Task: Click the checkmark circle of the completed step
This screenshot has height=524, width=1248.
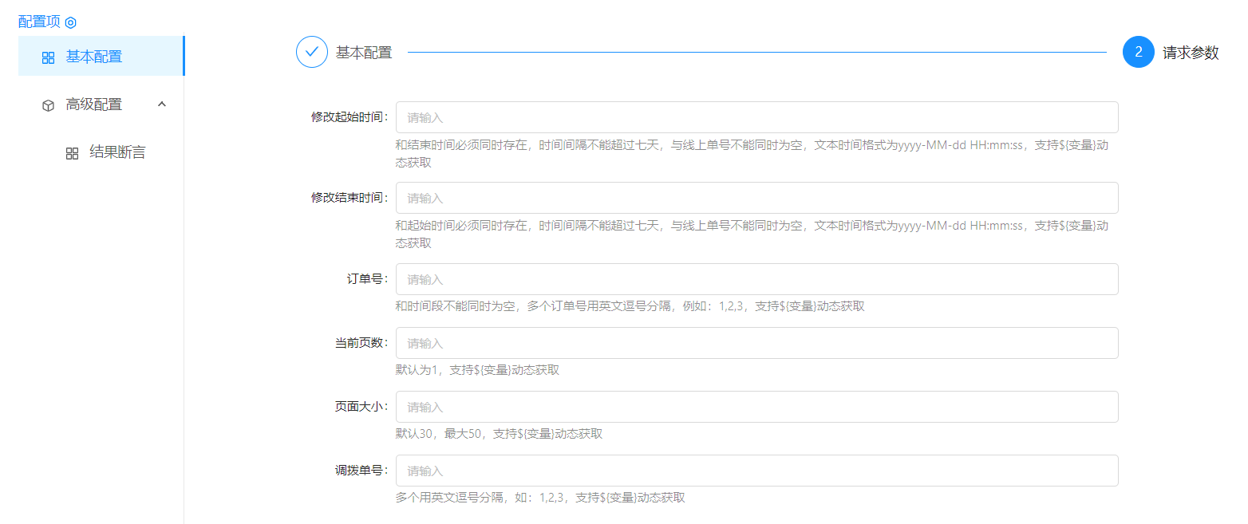Action: [x=312, y=53]
